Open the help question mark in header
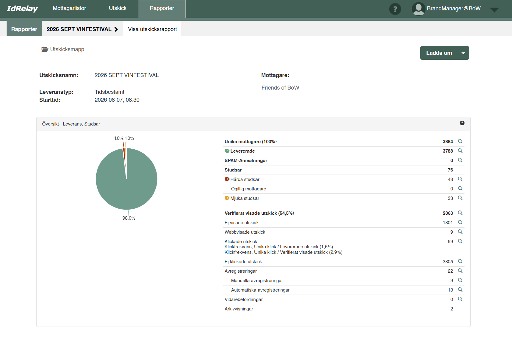The height and width of the screenshot is (347, 512). tap(395, 9)
